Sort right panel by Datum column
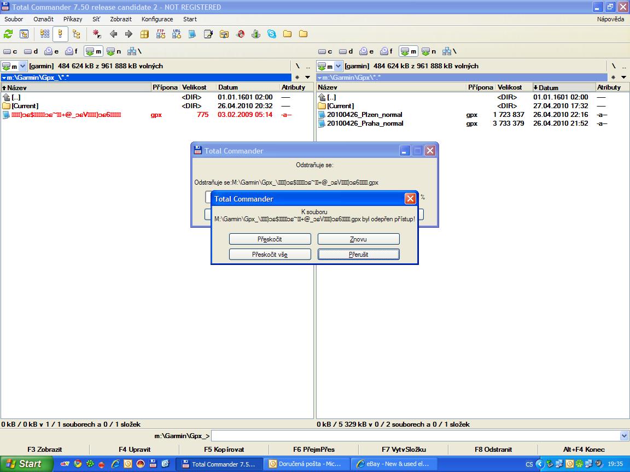The width and height of the screenshot is (630, 472). 549,87
